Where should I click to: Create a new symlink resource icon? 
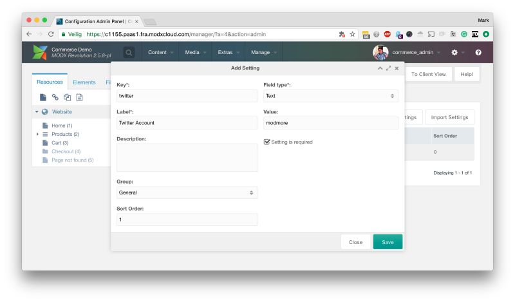(68, 97)
